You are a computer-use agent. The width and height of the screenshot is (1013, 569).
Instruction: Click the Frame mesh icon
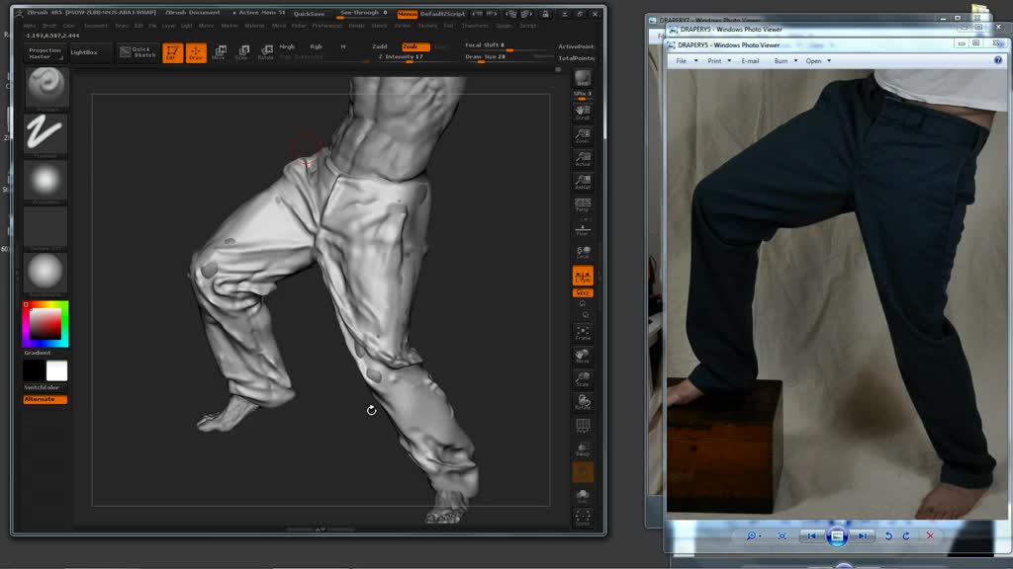[x=583, y=333]
